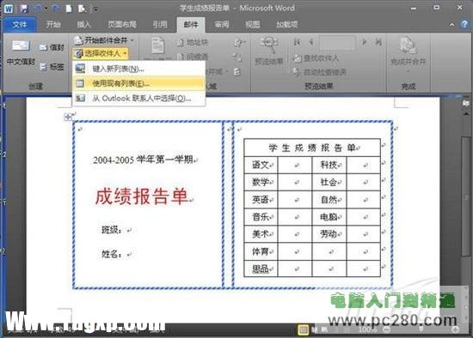Click the 地址块 address block icon

point(181,42)
